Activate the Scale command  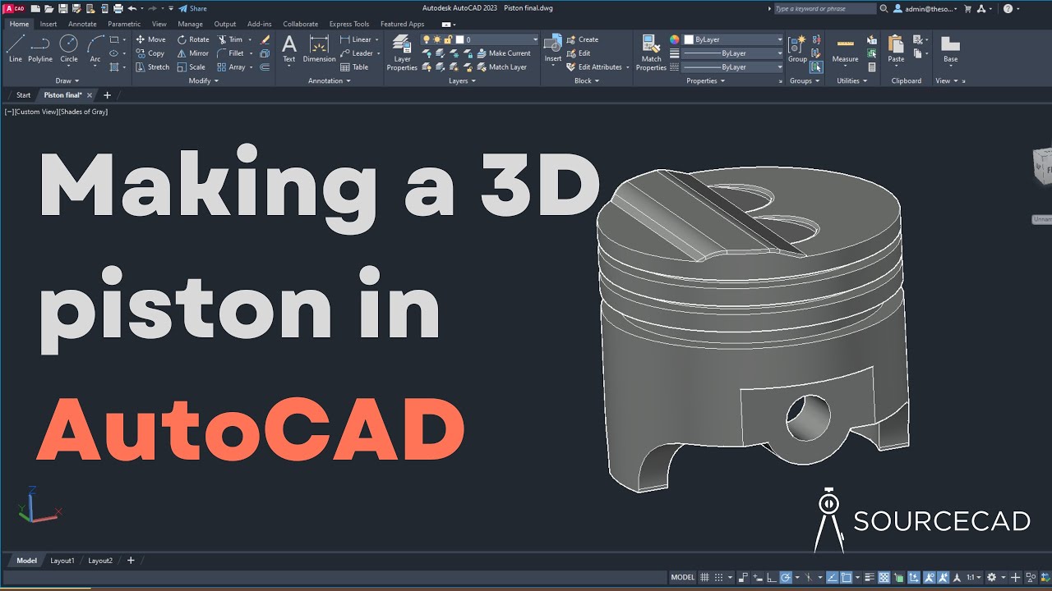click(191, 67)
